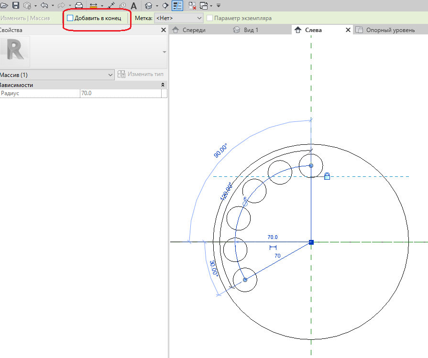
Task: Click the 'Изменить | Массив' context label
Action: (x=25, y=18)
